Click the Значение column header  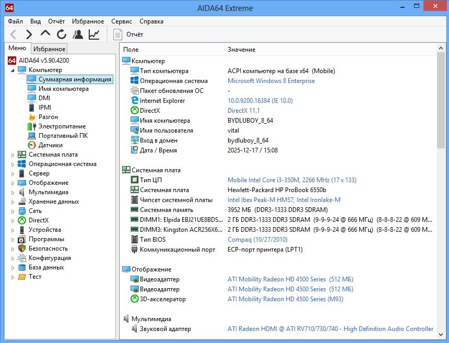click(x=330, y=50)
